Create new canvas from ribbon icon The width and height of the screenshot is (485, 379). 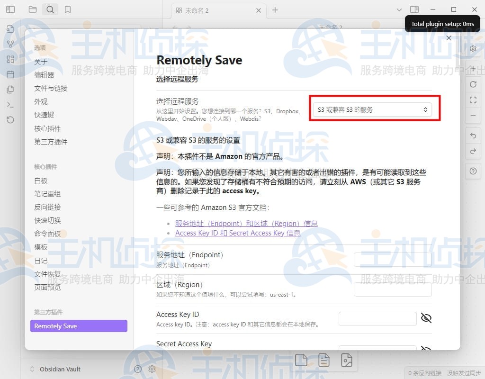[10, 59]
